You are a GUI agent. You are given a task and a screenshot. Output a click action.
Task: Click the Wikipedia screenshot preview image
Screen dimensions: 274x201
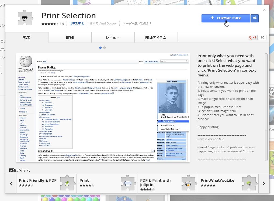click(x=103, y=107)
